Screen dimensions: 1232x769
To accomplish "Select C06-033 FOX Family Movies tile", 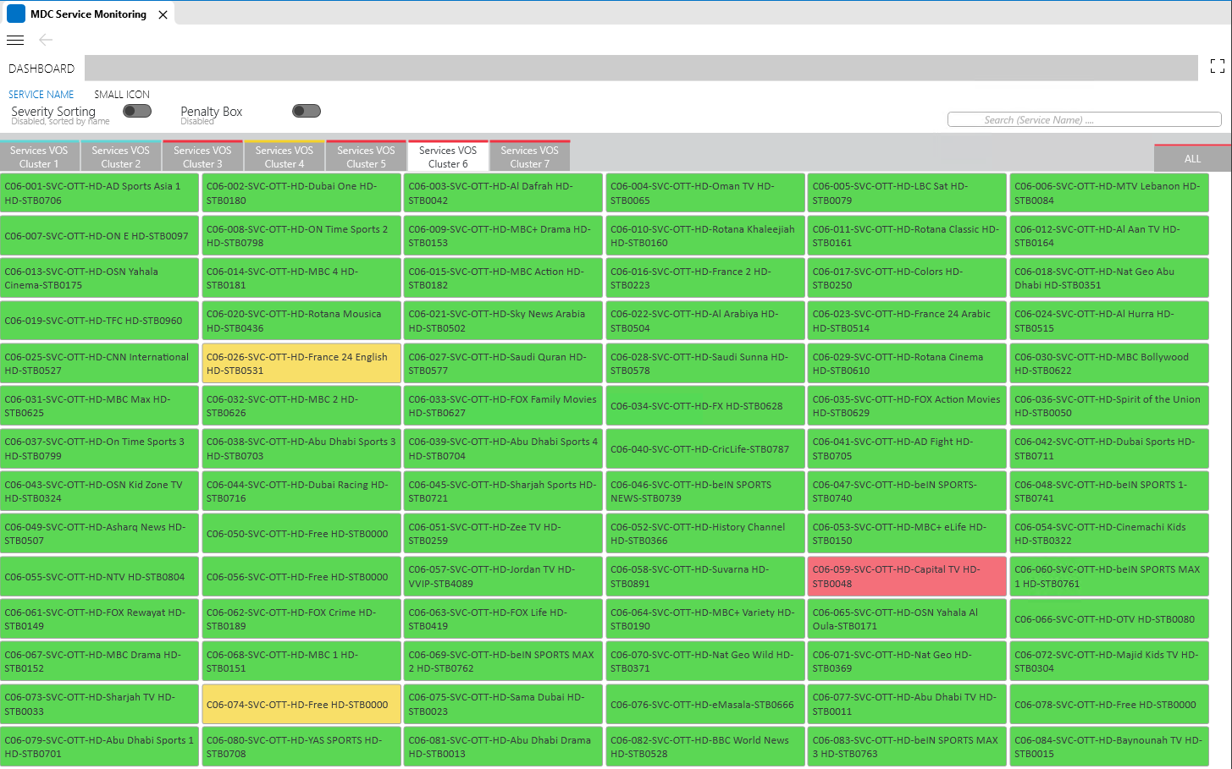I will point(503,406).
